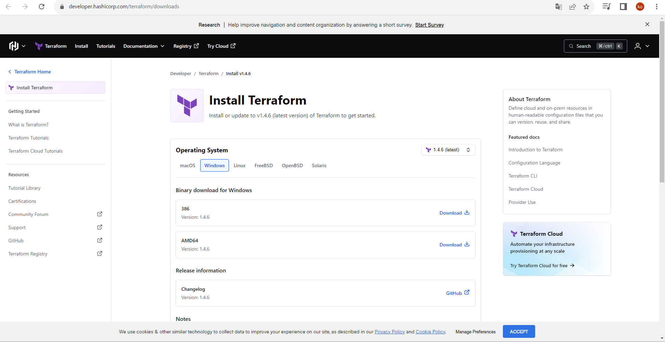665x342 pixels.
Task: Toggle the browser side panel icon
Action: (x=623, y=7)
